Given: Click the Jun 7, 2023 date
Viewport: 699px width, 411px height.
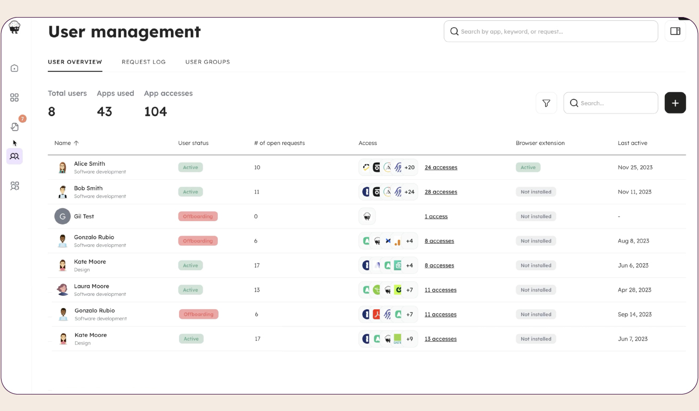Looking at the screenshot, I should (633, 339).
